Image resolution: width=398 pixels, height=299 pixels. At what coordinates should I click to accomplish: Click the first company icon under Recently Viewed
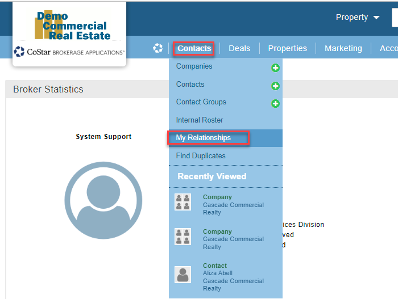pos(183,202)
